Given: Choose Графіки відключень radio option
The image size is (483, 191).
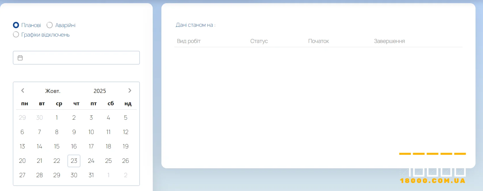Looking at the screenshot, I should tap(16, 35).
